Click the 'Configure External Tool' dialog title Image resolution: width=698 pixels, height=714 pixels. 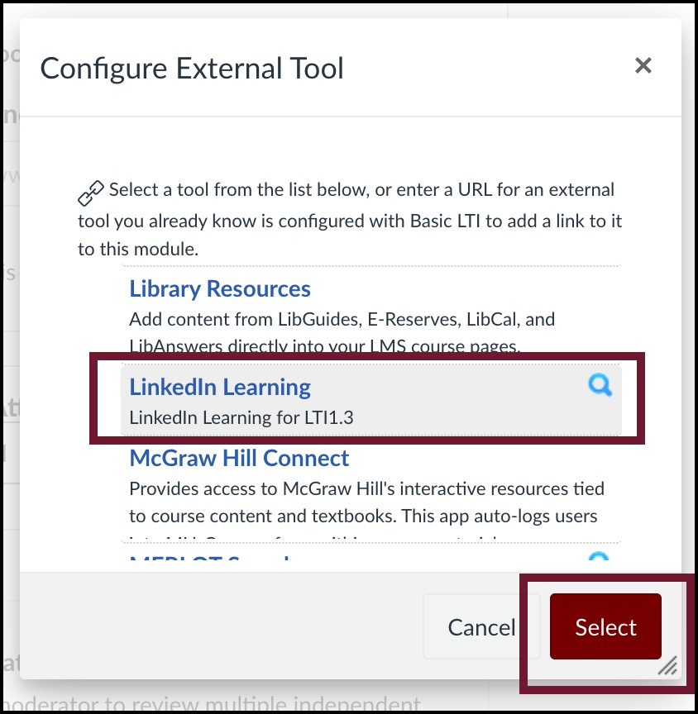point(192,69)
